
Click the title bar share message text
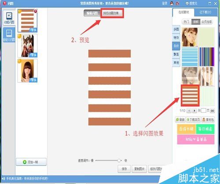click(x=104, y=3)
